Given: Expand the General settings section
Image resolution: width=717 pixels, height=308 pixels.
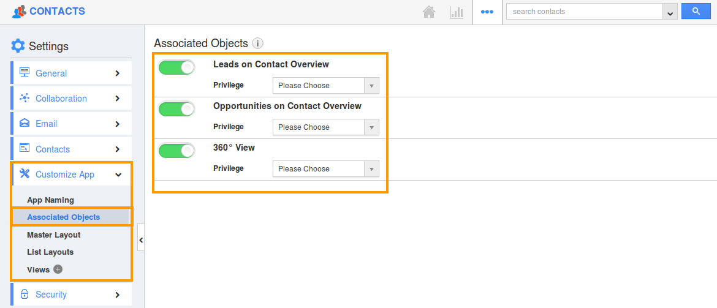Looking at the screenshot, I should tap(72, 73).
